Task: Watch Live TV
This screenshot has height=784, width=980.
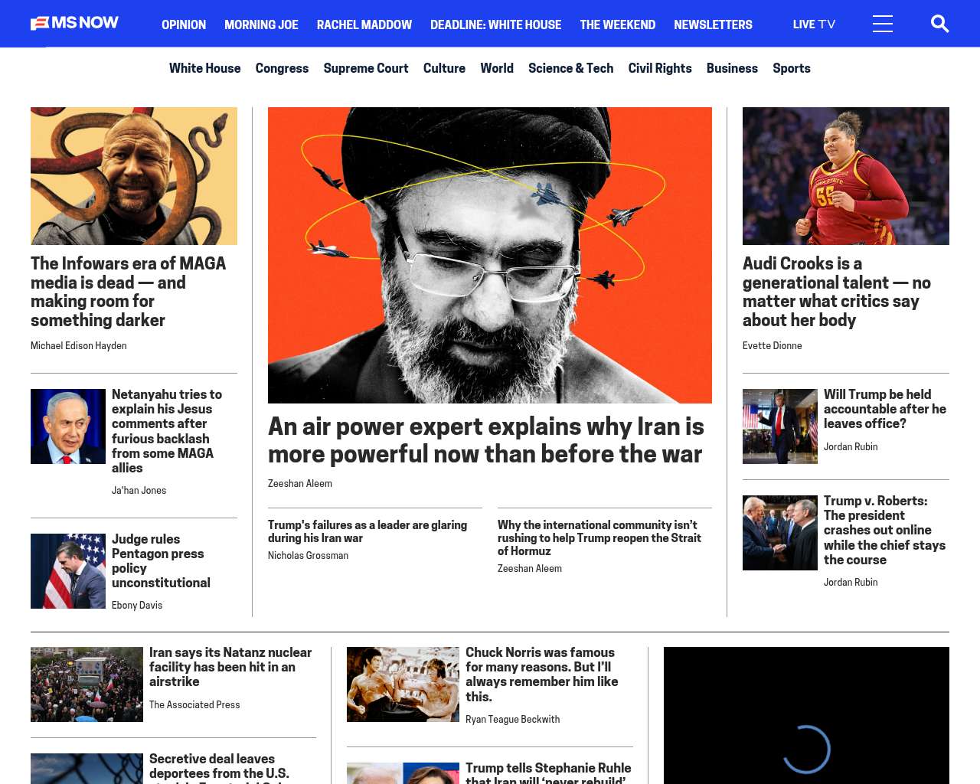Action: [x=814, y=24]
